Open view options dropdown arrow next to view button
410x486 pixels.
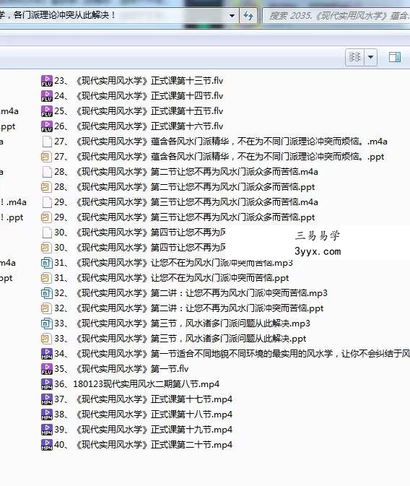click(370, 57)
